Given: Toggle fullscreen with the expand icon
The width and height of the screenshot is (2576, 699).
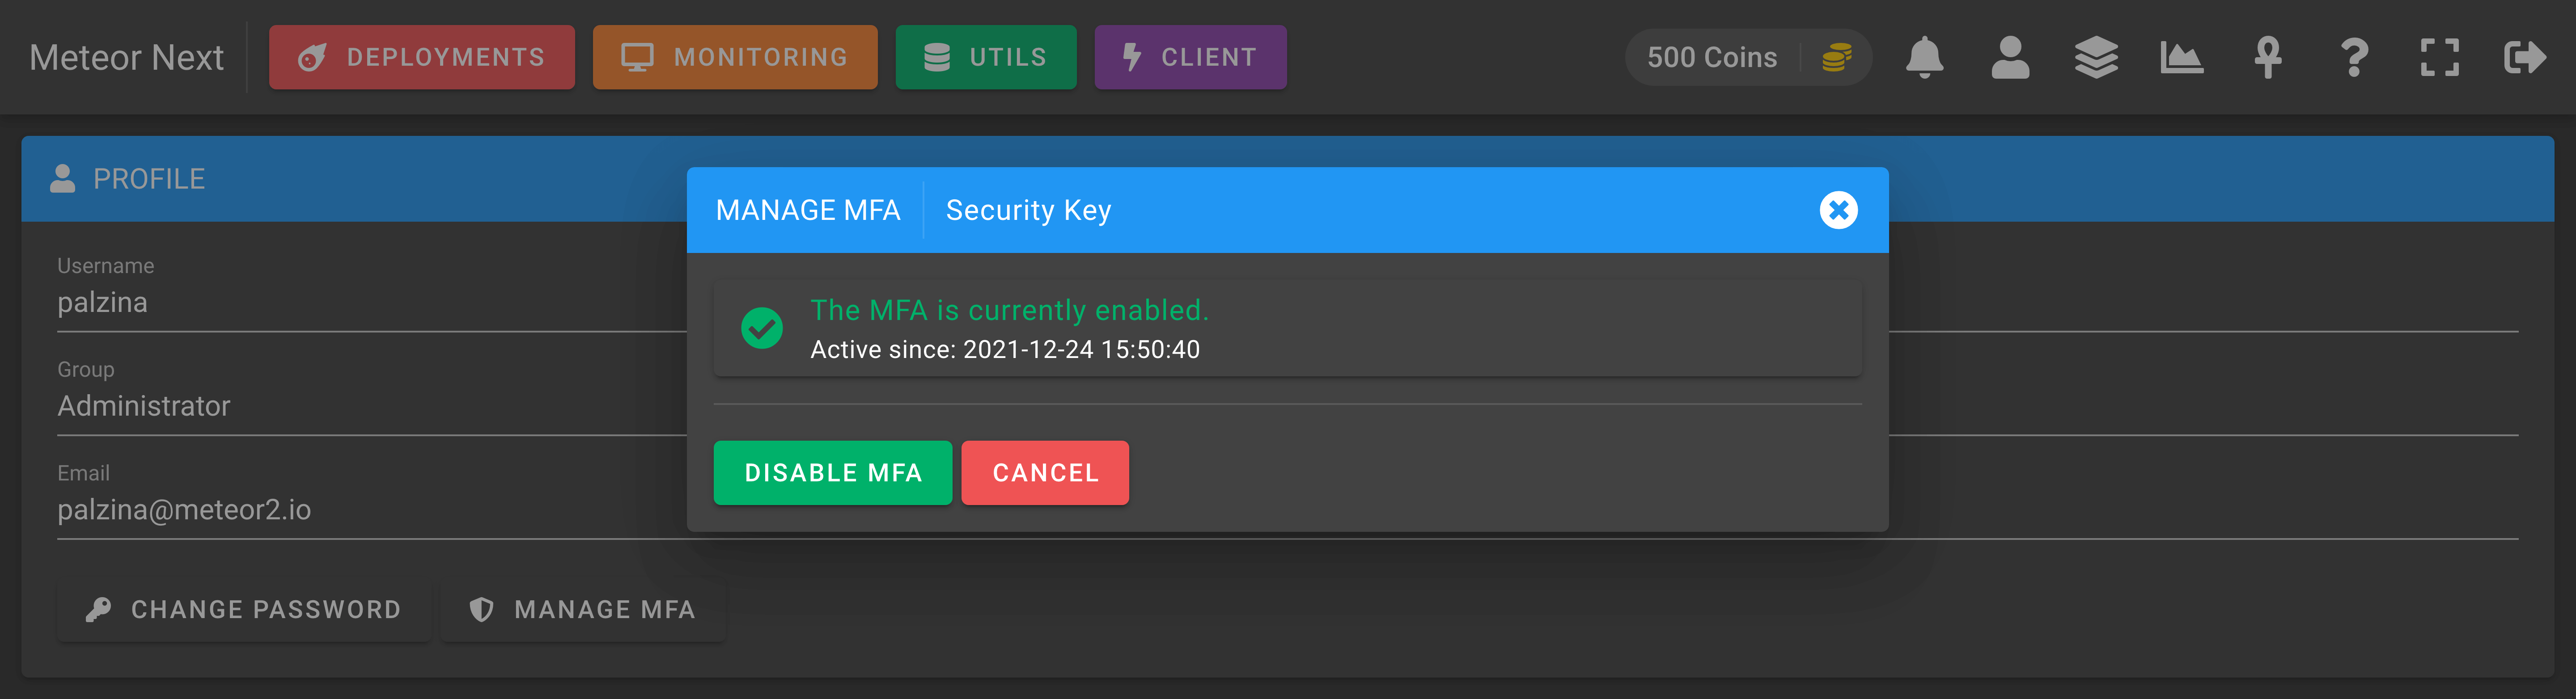Looking at the screenshot, I should tap(2439, 57).
